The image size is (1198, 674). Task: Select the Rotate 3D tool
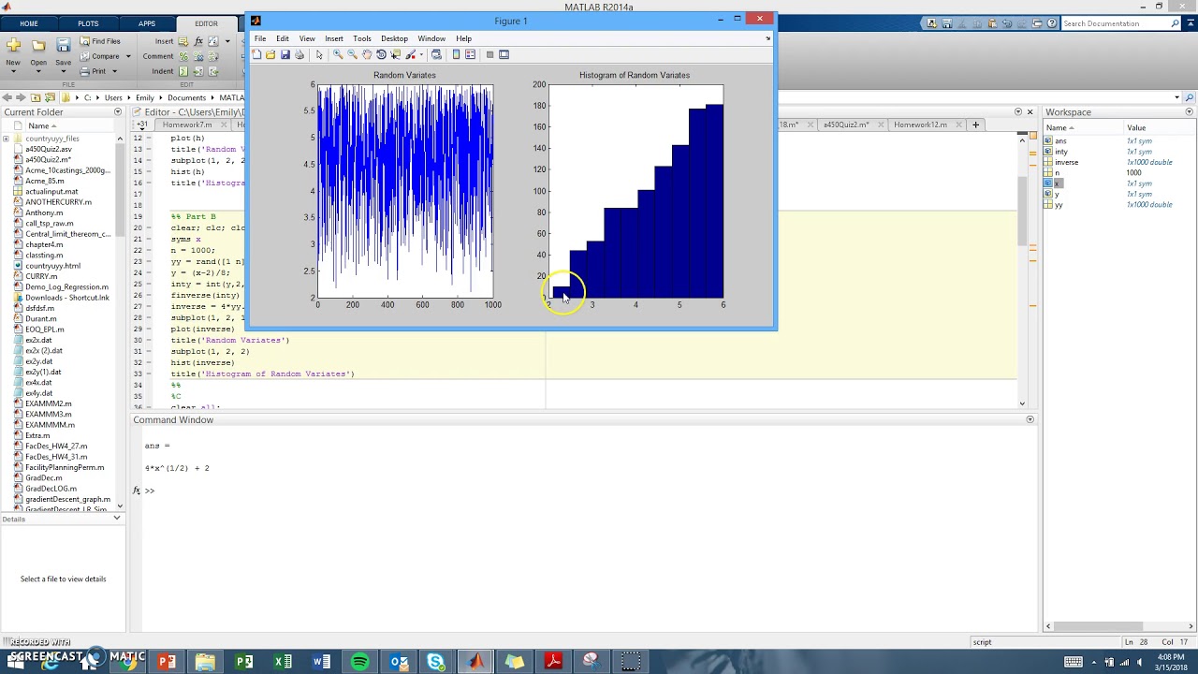381,54
